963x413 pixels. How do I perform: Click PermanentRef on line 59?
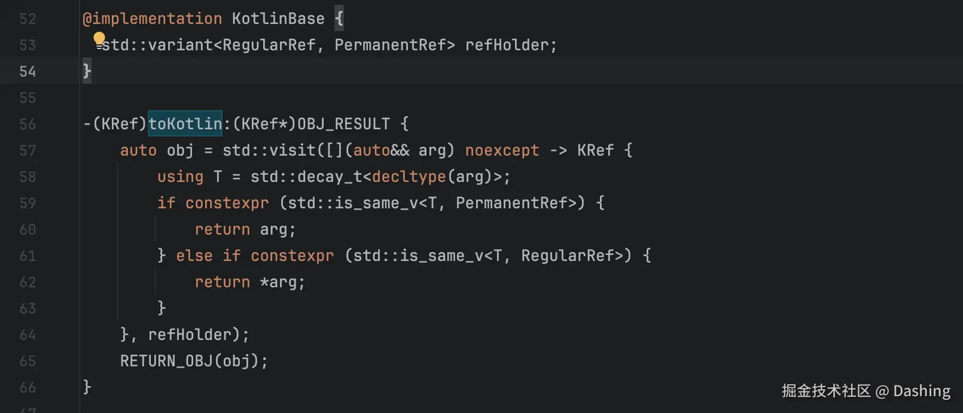point(511,204)
